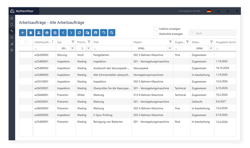
Task: Click the Reinigung von Batterien title cell
Action: click(x=108, y=121)
